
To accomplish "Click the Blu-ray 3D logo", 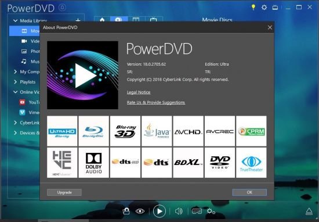I will 125,131.
